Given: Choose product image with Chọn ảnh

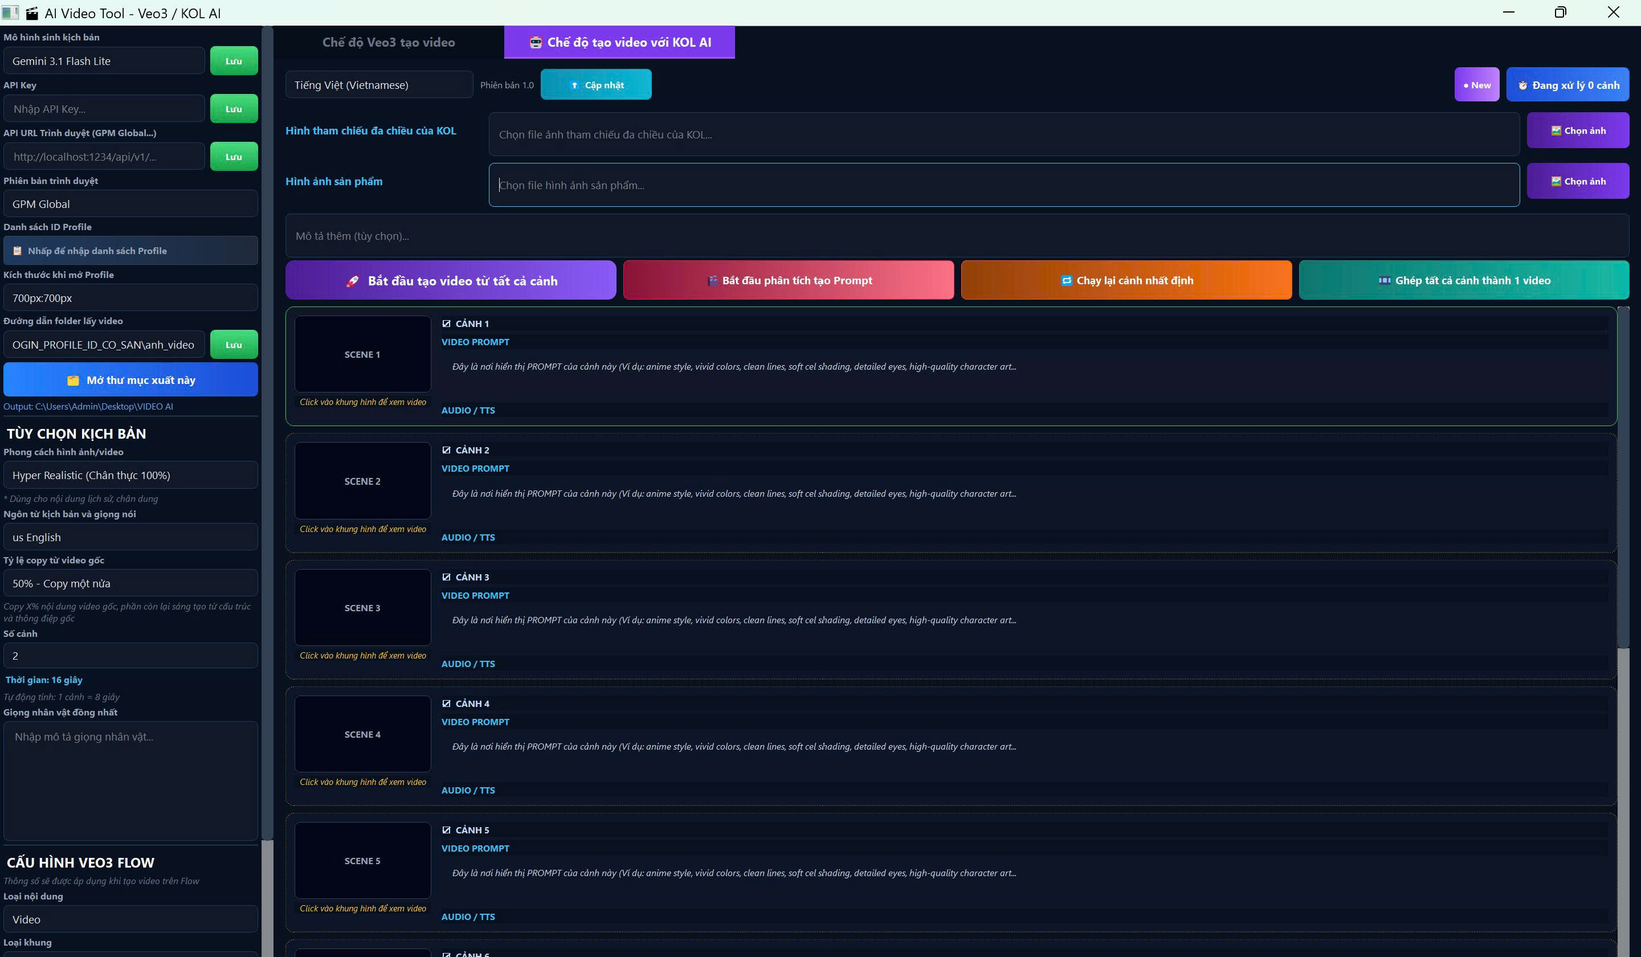Looking at the screenshot, I should coord(1578,181).
